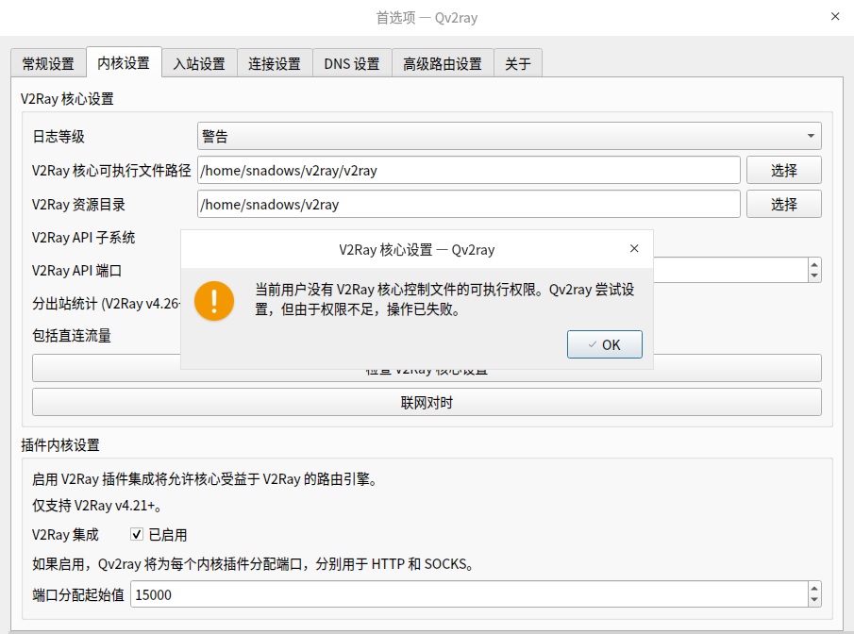Click the text 仅支持 V2Ray v4.21+。
Viewport: 854px width, 634px height.
(x=97, y=506)
